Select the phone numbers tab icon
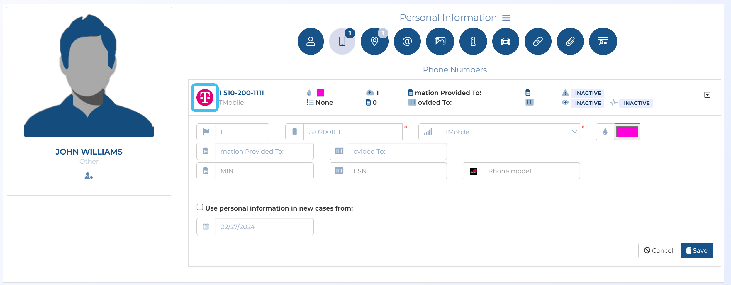 click(342, 41)
